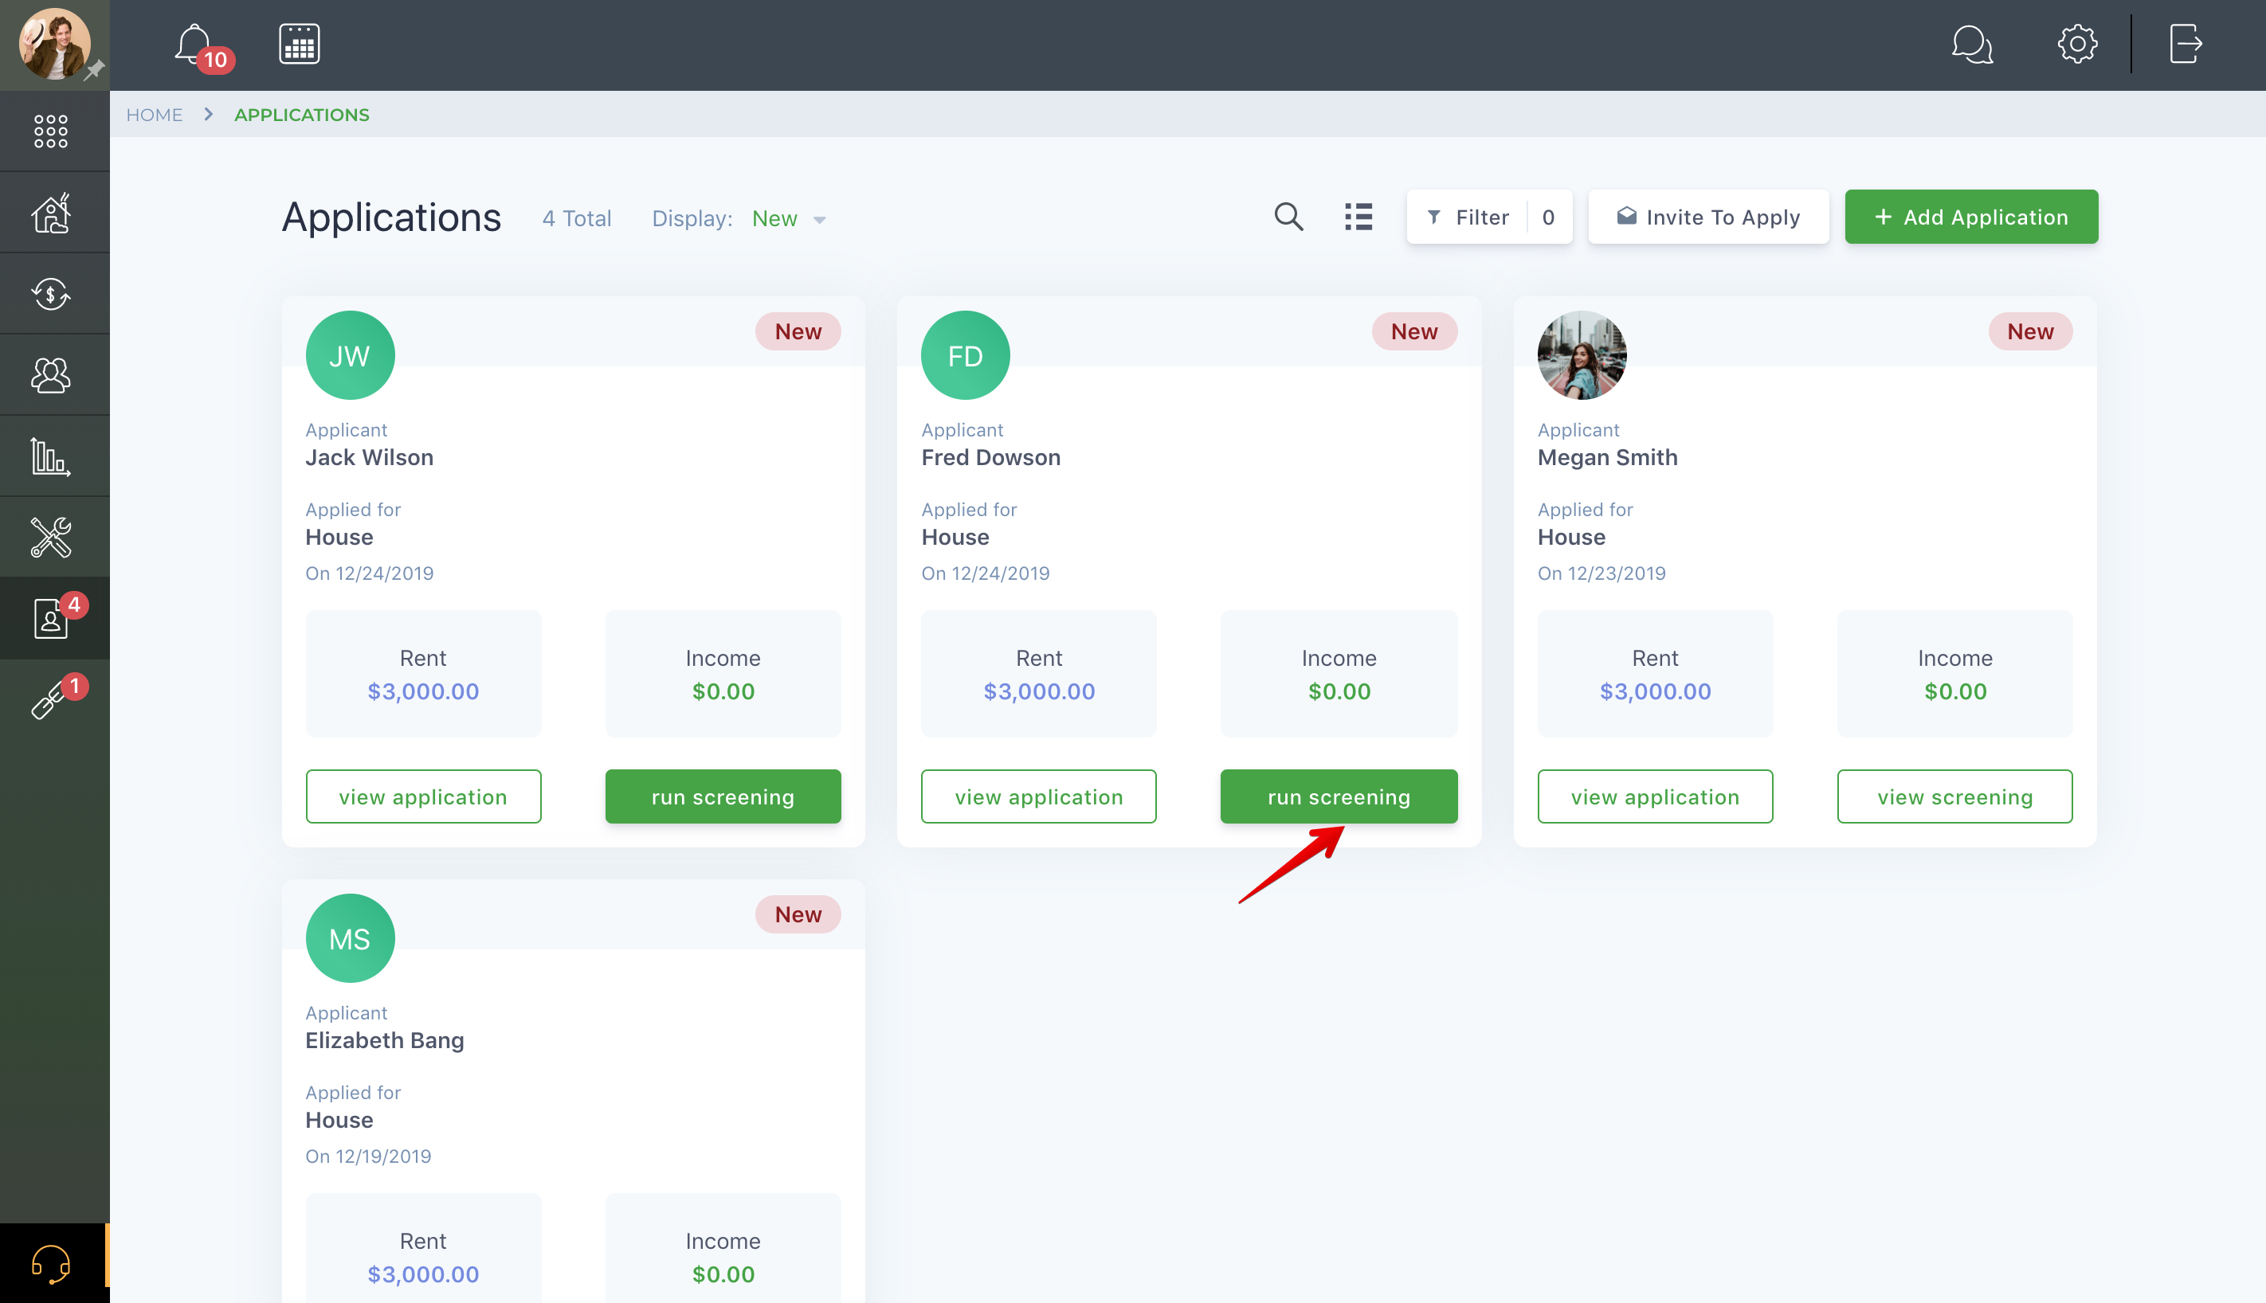
Task: Click Add Application button
Action: click(x=1971, y=217)
